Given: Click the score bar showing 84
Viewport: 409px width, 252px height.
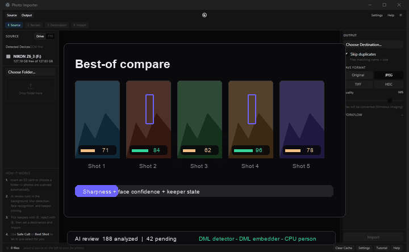Looking at the screenshot, I should tap(148, 150).
